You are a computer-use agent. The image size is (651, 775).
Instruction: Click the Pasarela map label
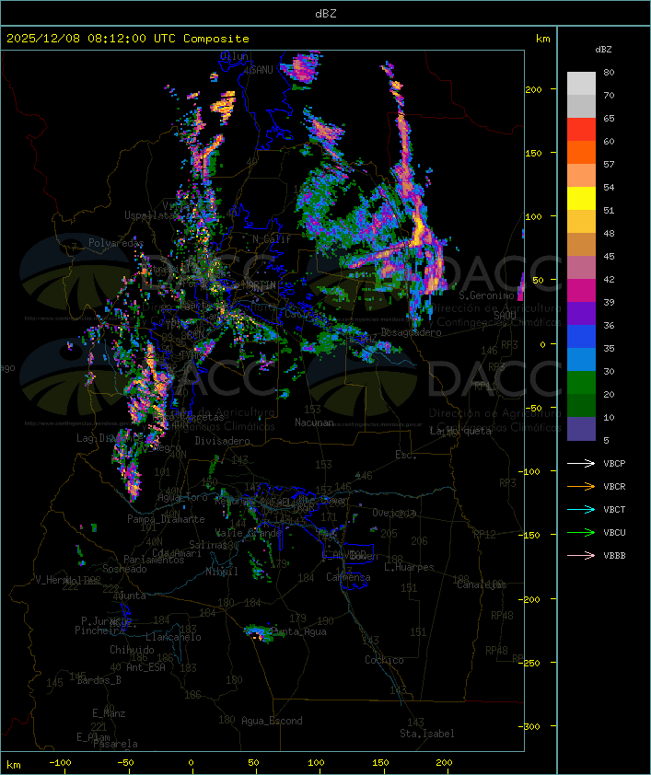(115, 744)
